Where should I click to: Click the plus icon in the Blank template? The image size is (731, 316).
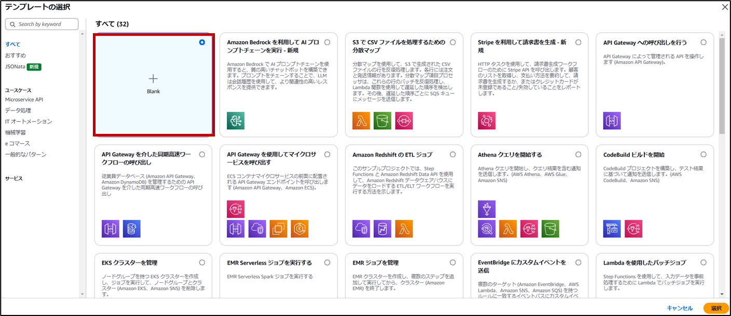click(153, 79)
